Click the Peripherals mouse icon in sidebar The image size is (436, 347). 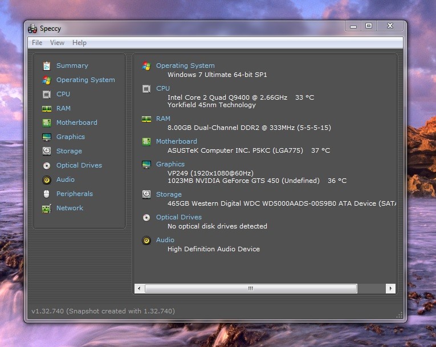click(x=47, y=194)
